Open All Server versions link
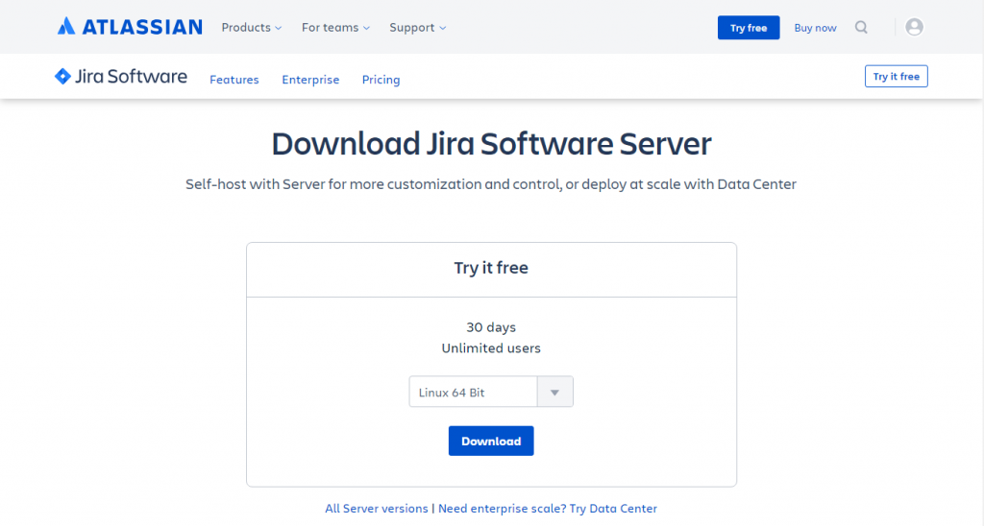The height and width of the screenshot is (526, 984). coord(377,509)
